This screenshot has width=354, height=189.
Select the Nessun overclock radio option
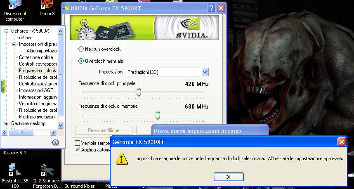click(81, 49)
